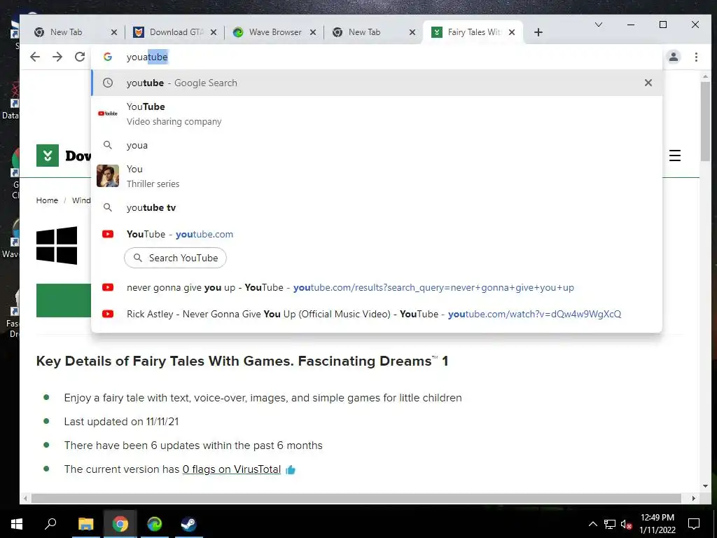Open Steam from the taskbar
717x538 pixels.
point(188,524)
